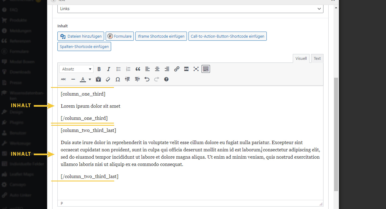Screen dimensions: 386x209
Task: Click Dateien hinzufügen button
Action: [81, 36]
